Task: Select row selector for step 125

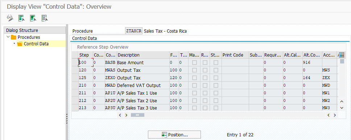Action: coord(75,78)
